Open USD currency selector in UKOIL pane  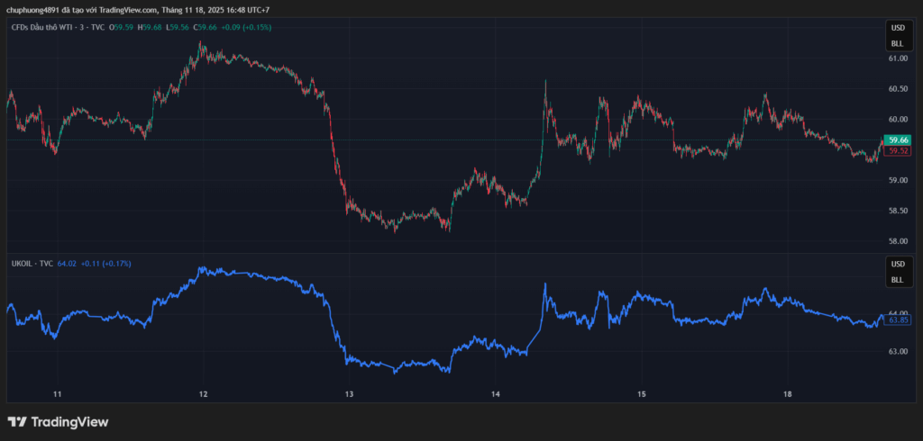coord(897,265)
